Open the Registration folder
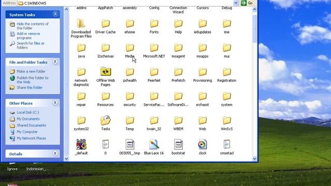The height and width of the screenshot is (186, 331). click(227, 75)
